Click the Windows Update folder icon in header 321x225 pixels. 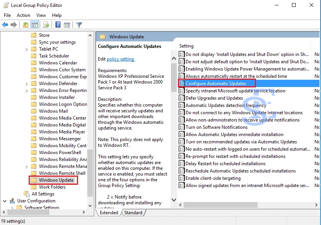(103, 37)
